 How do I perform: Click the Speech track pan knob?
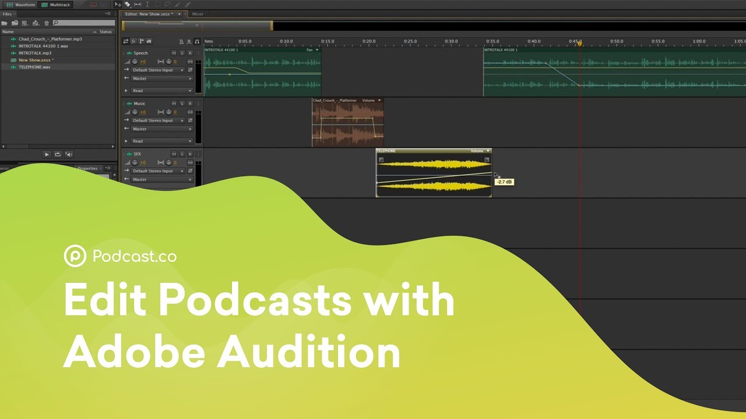coord(169,62)
